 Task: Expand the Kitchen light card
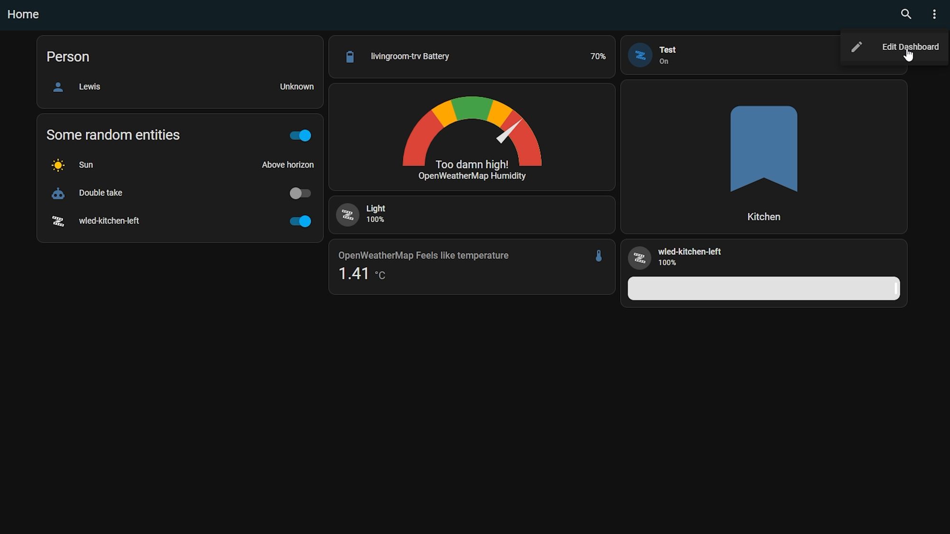pos(763,157)
